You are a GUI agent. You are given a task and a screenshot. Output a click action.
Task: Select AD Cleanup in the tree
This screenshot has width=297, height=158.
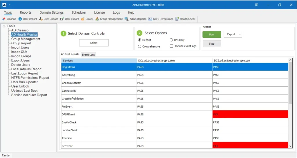[20, 30]
